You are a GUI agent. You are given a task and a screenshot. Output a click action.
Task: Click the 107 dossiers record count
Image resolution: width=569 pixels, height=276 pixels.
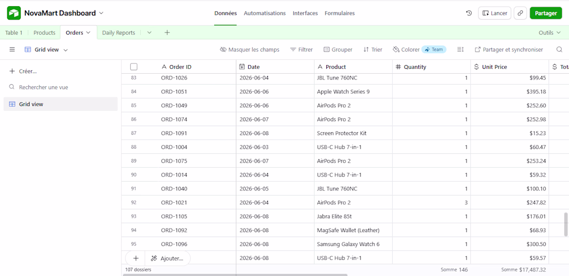pyautogui.click(x=138, y=269)
